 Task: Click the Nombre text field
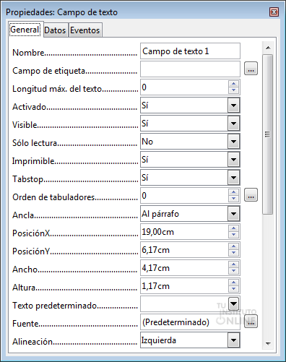190,51
